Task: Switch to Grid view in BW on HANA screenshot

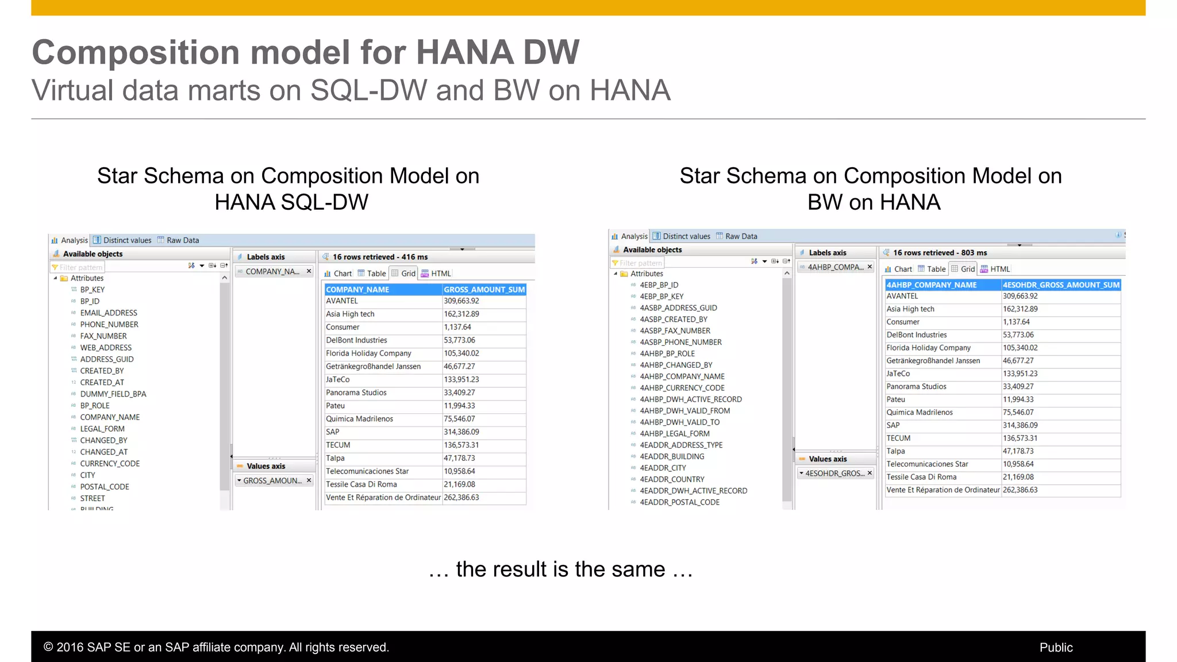Action: tap(963, 269)
